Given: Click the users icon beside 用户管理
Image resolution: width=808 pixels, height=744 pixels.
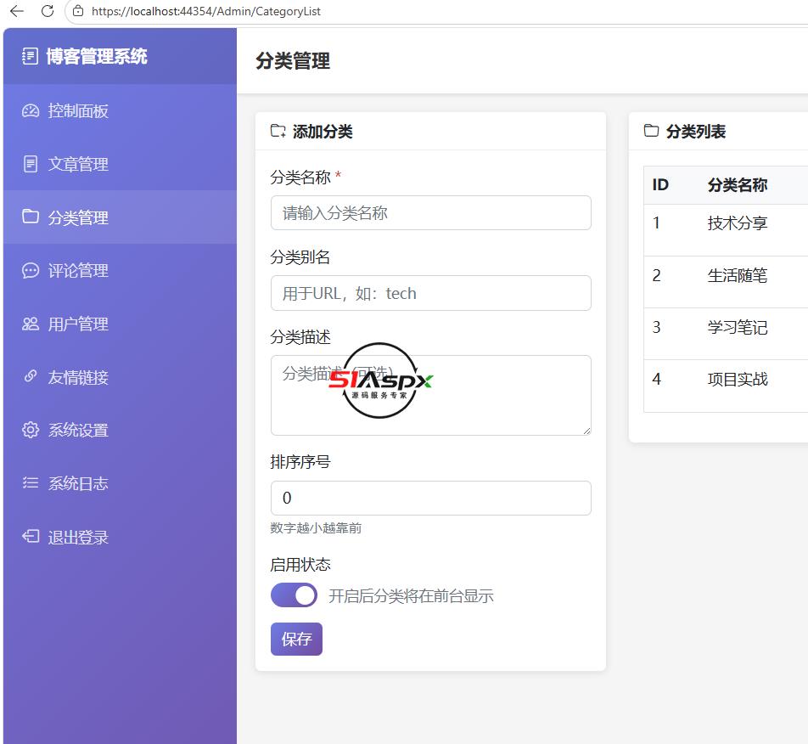Looking at the screenshot, I should [31, 324].
